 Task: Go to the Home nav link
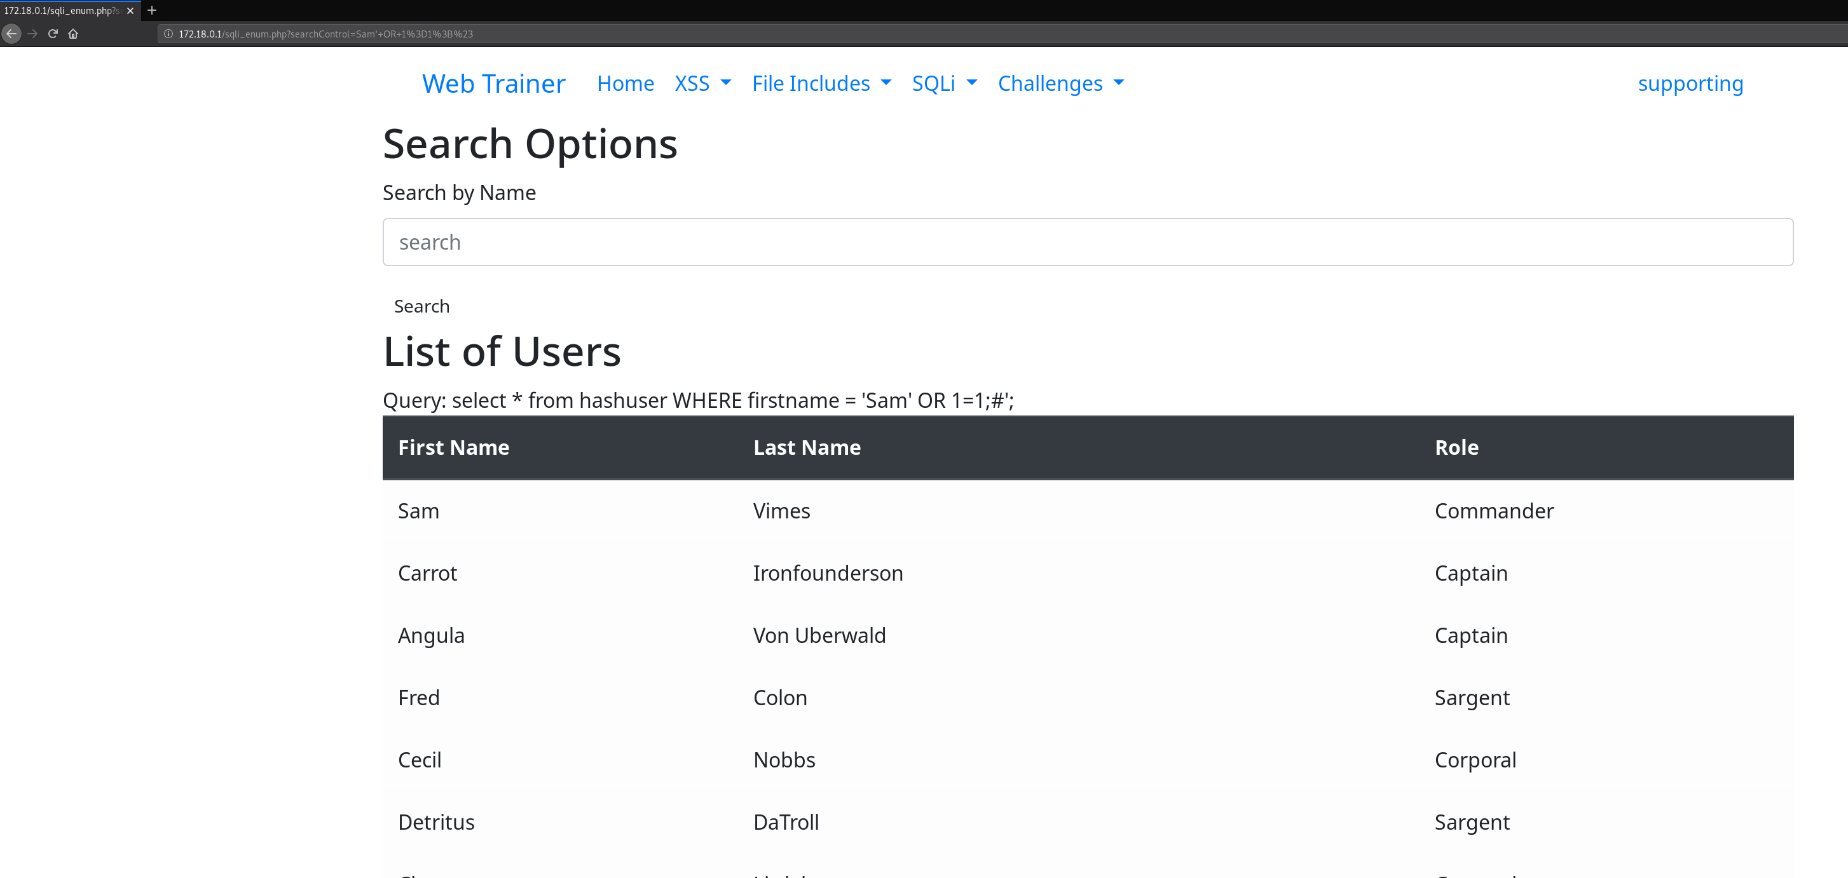tap(626, 84)
